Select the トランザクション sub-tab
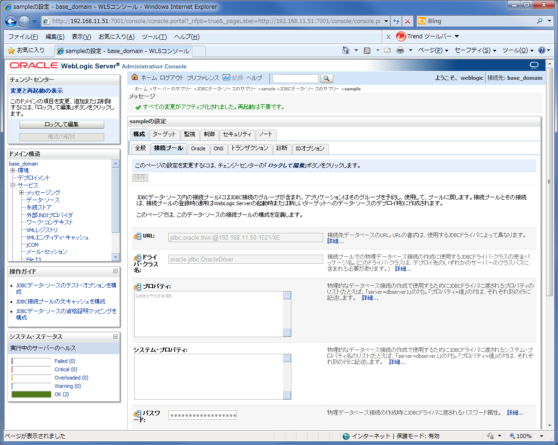Screen dimensions: 558x445 click(x=249, y=148)
